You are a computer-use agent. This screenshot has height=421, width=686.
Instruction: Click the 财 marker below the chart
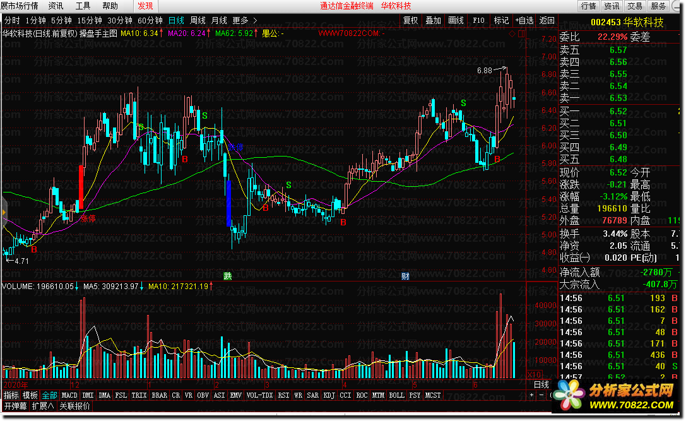tap(405, 276)
